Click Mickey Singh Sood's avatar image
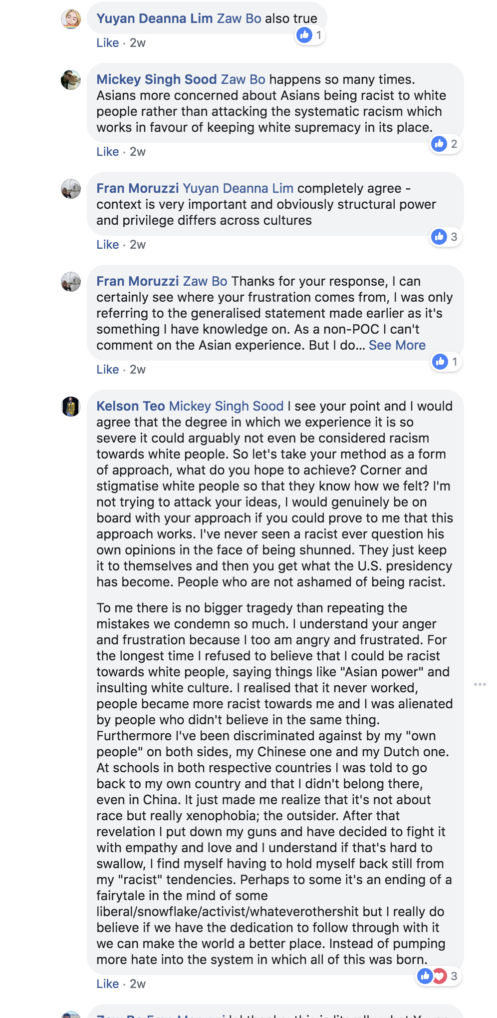497x1018 pixels. click(x=71, y=80)
